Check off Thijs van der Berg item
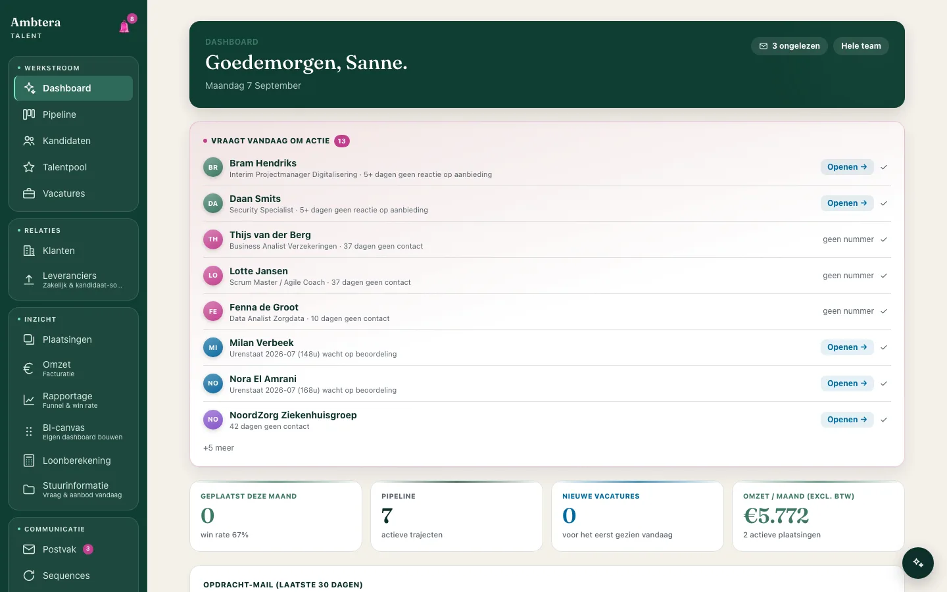This screenshot has width=947, height=592. coord(884,239)
